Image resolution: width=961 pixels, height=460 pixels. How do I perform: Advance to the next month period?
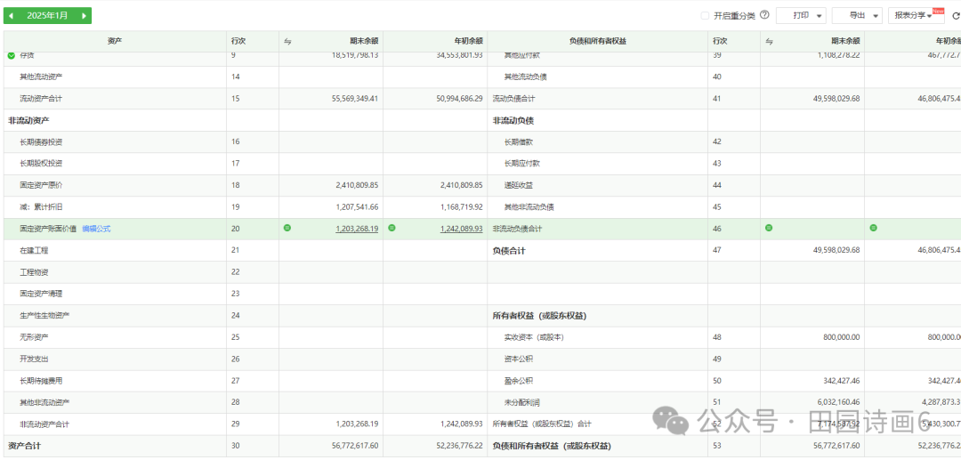coord(84,16)
